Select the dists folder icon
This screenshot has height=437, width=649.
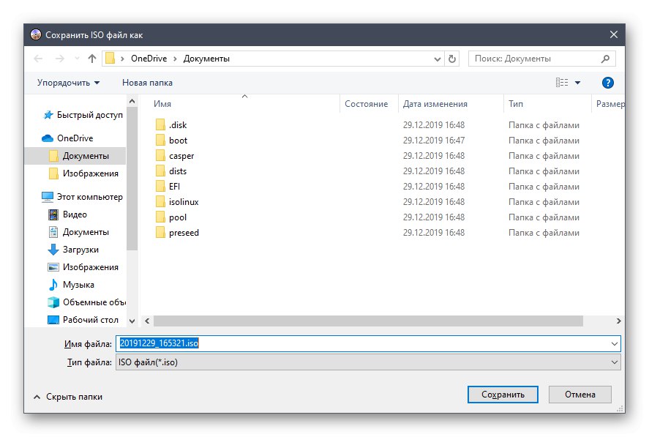click(160, 171)
